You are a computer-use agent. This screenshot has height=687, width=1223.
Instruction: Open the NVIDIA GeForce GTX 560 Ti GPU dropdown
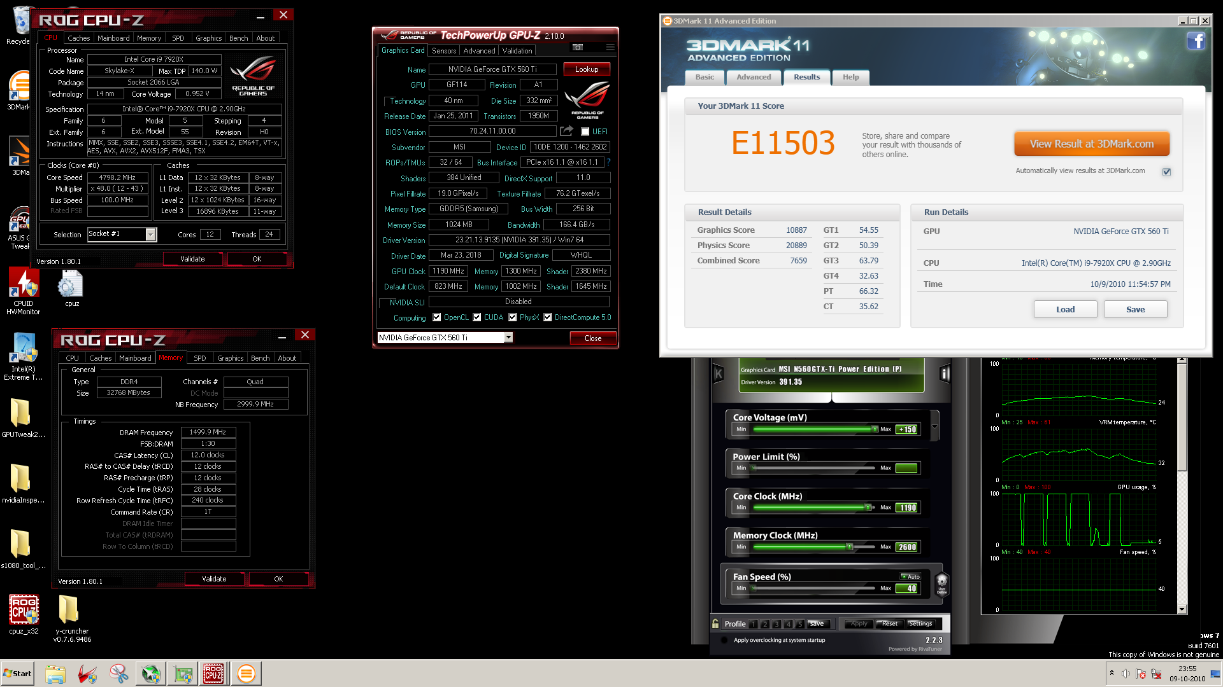tap(508, 338)
